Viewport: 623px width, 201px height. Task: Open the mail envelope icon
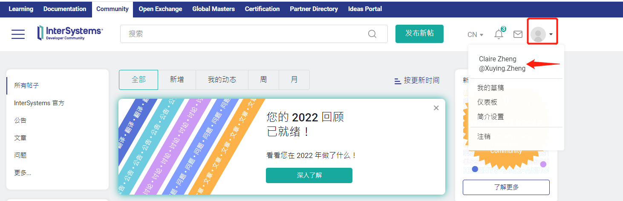[518, 34]
